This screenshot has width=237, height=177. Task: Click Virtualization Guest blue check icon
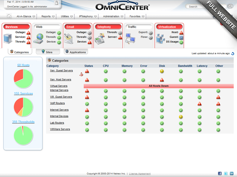(181, 38)
